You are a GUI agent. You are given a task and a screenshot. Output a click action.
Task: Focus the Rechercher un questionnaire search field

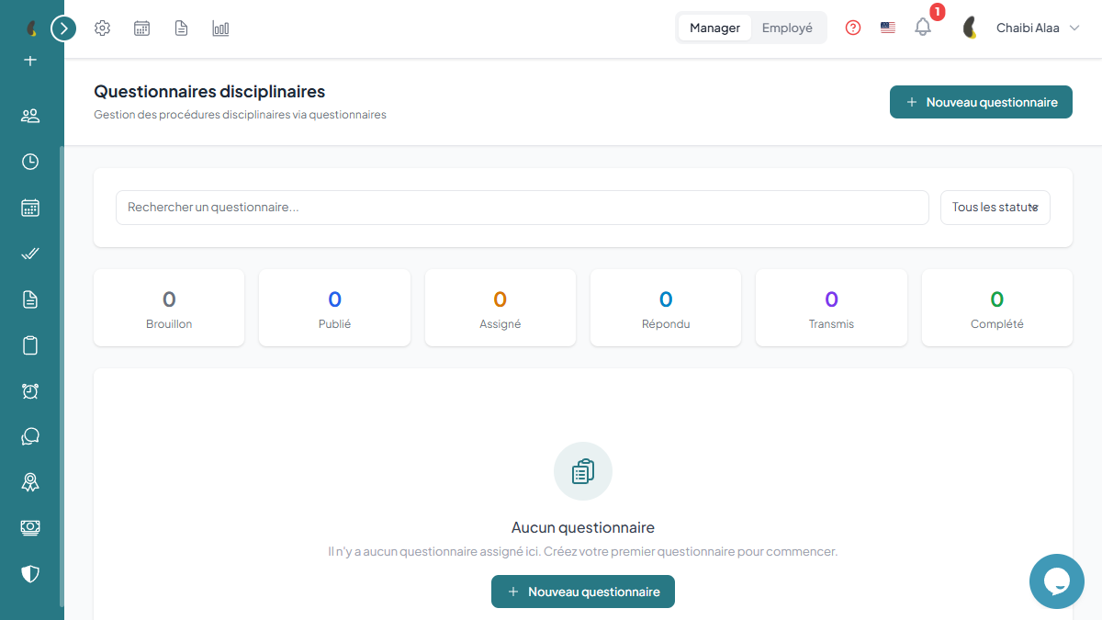coord(523,208)
